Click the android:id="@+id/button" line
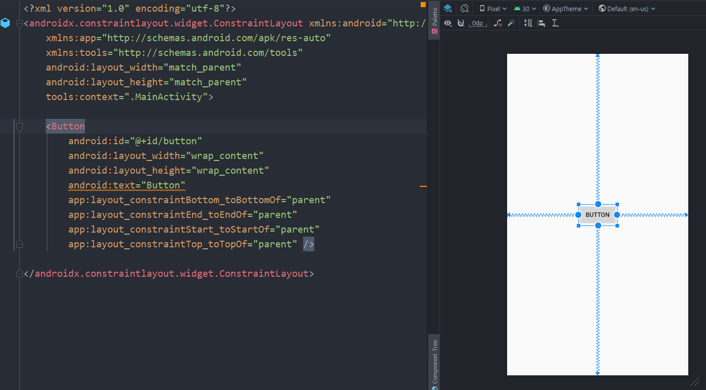 (x=135, y=141)
